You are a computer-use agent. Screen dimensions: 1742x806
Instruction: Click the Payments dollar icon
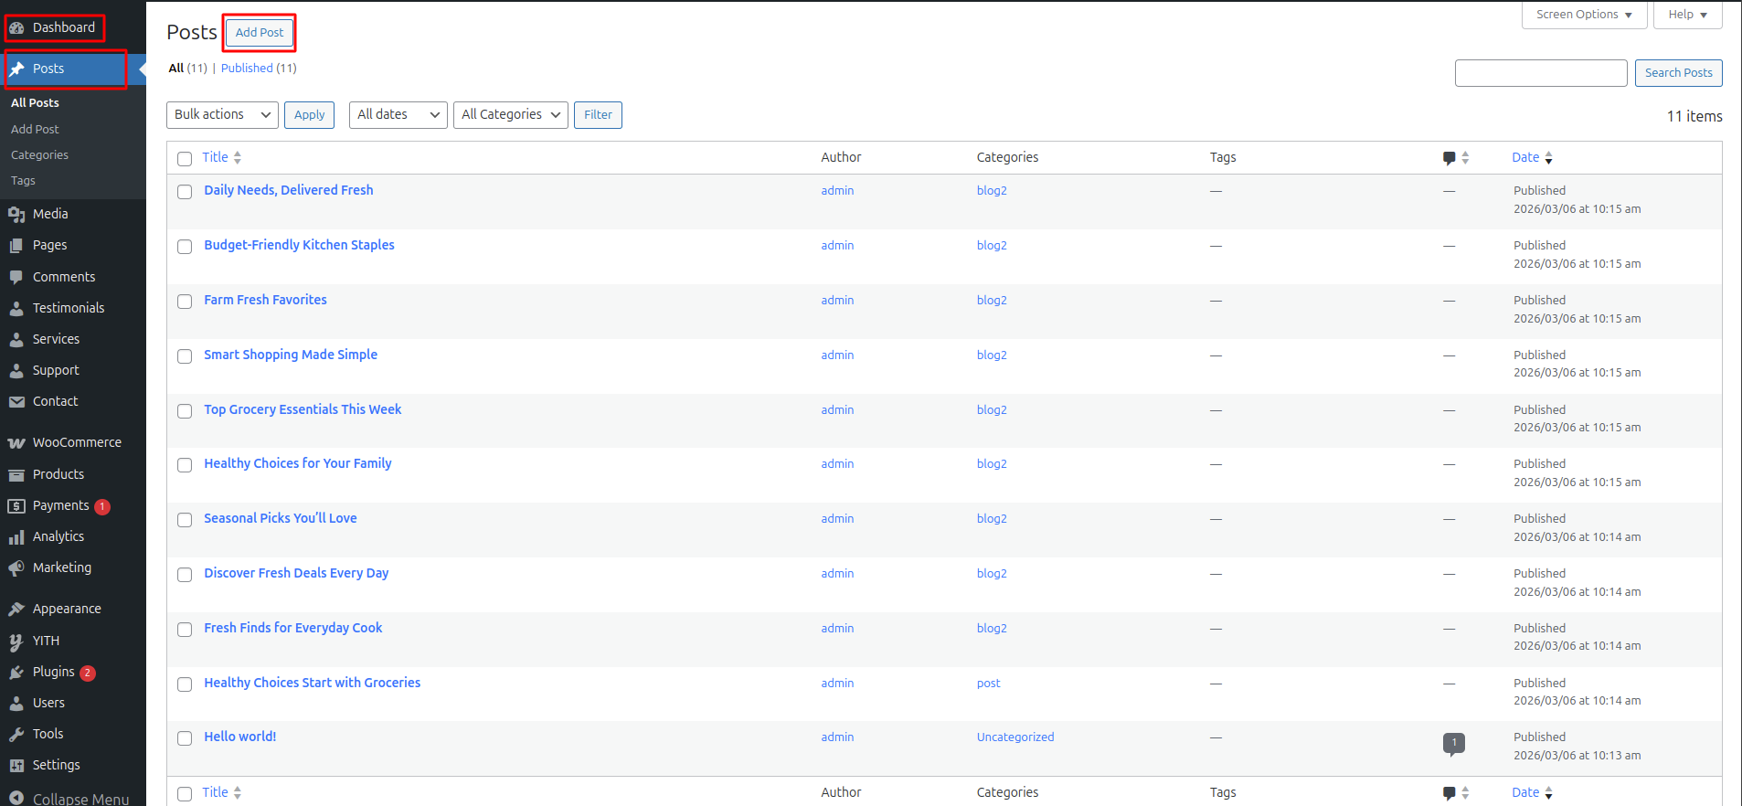click(x=16, y=506)
